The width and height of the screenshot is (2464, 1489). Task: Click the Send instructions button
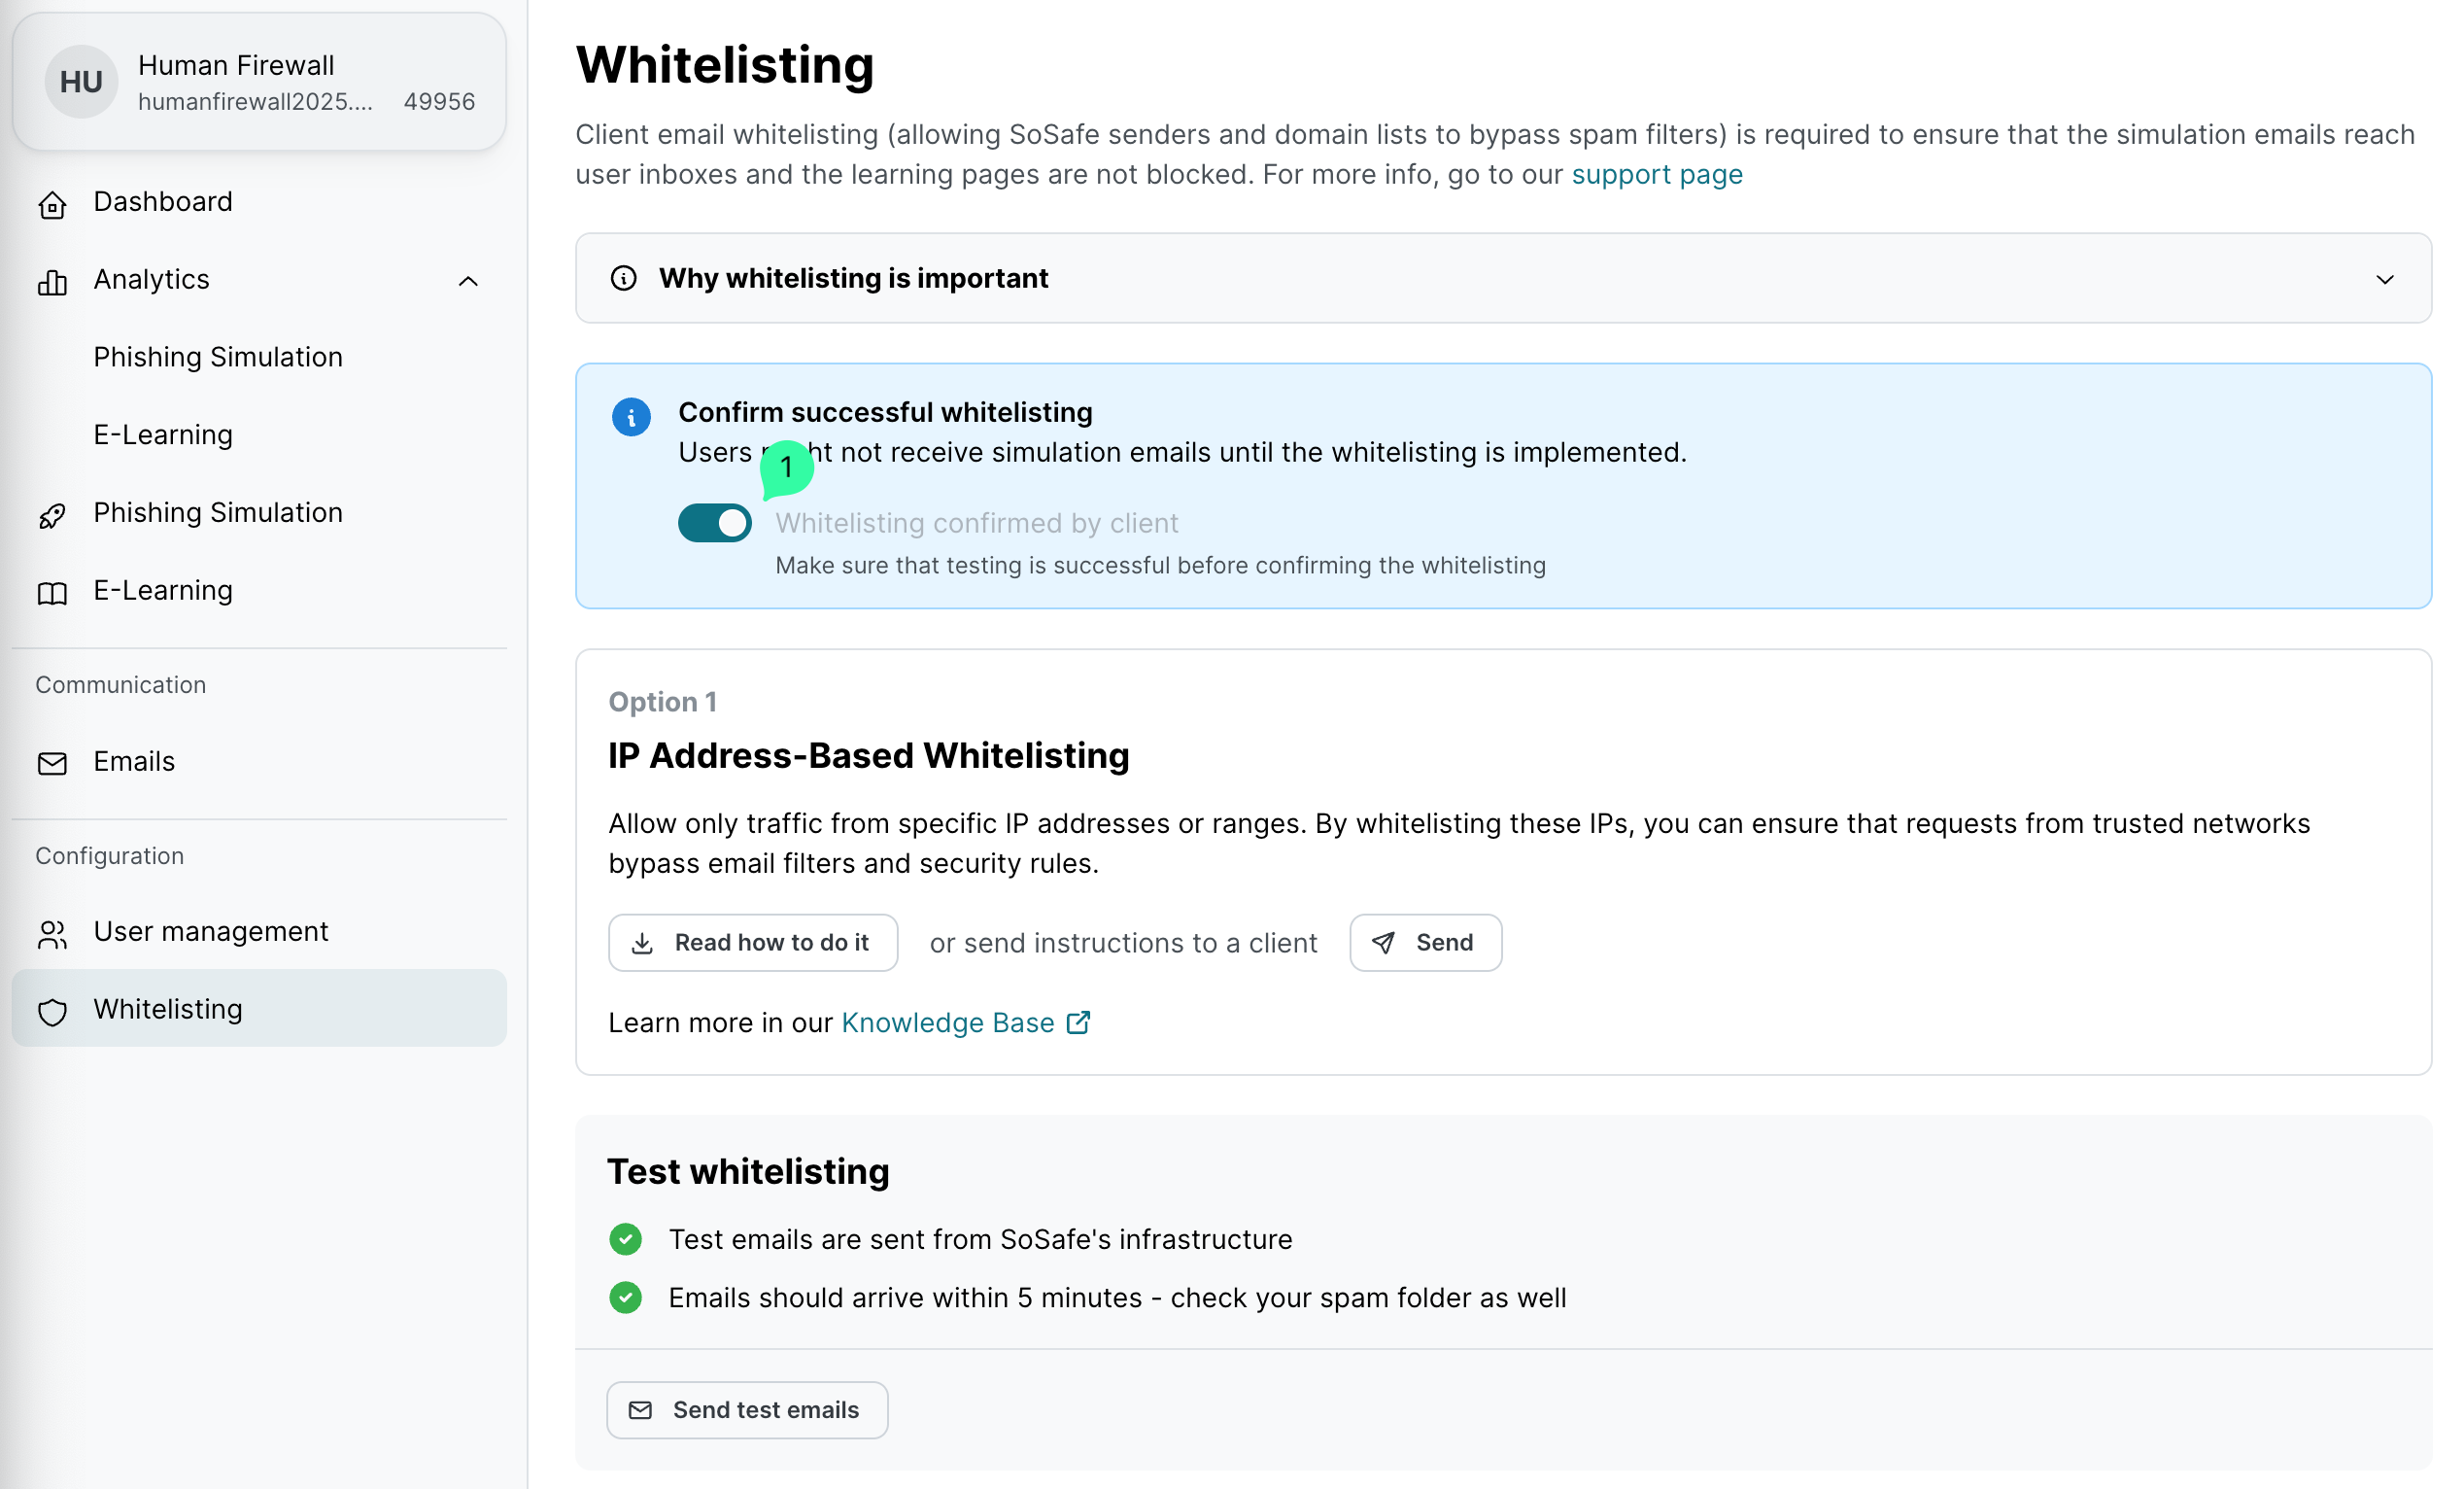pyautogui.click(x=1425, y=942)
